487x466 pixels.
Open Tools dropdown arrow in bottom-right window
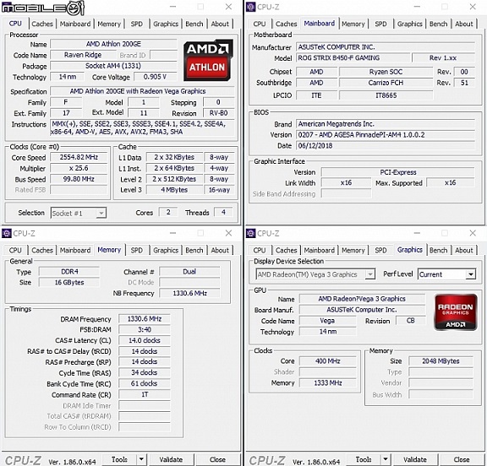pyautogui.click(x=386, y=459)
